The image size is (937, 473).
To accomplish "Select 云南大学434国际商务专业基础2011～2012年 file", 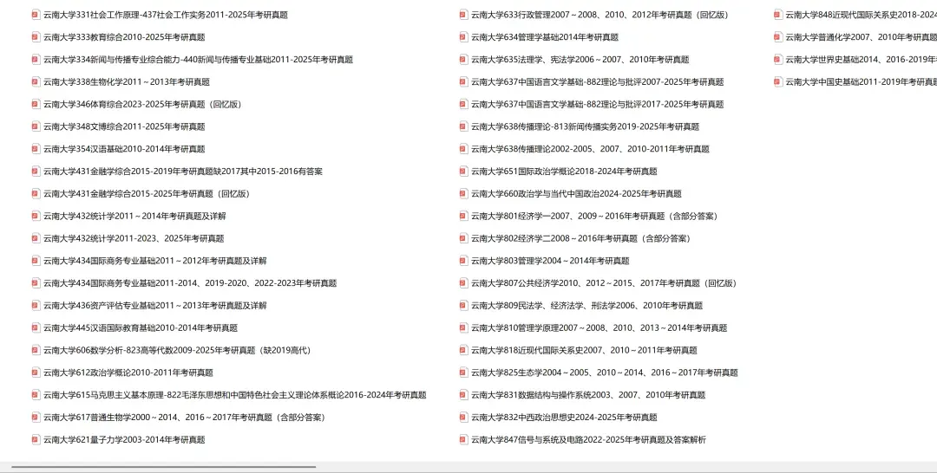I will [x=154, y=261].
